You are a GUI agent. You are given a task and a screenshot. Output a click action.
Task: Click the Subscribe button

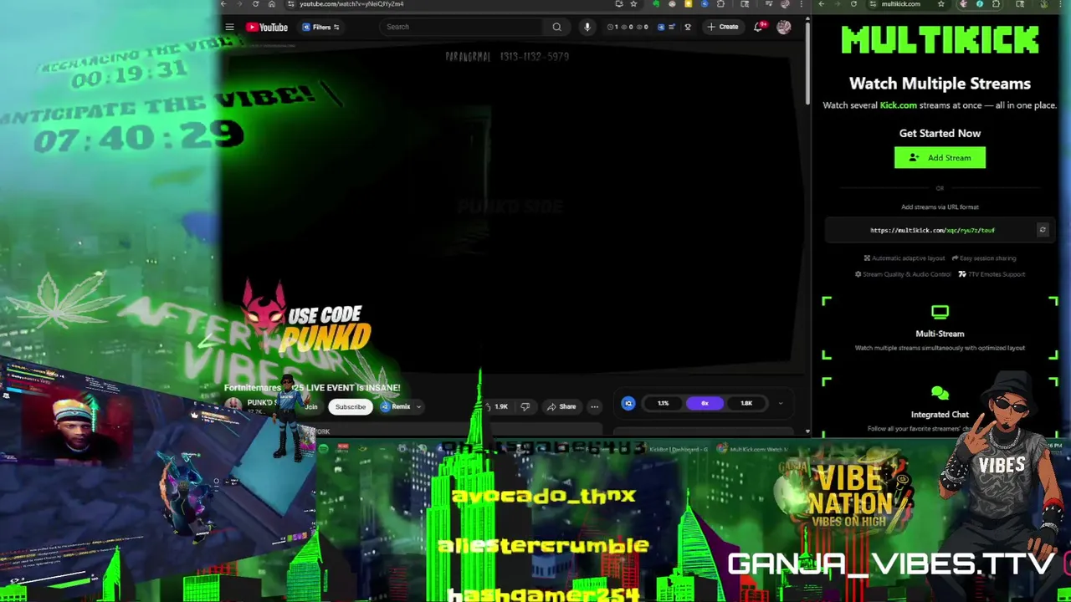click(351, 407)
